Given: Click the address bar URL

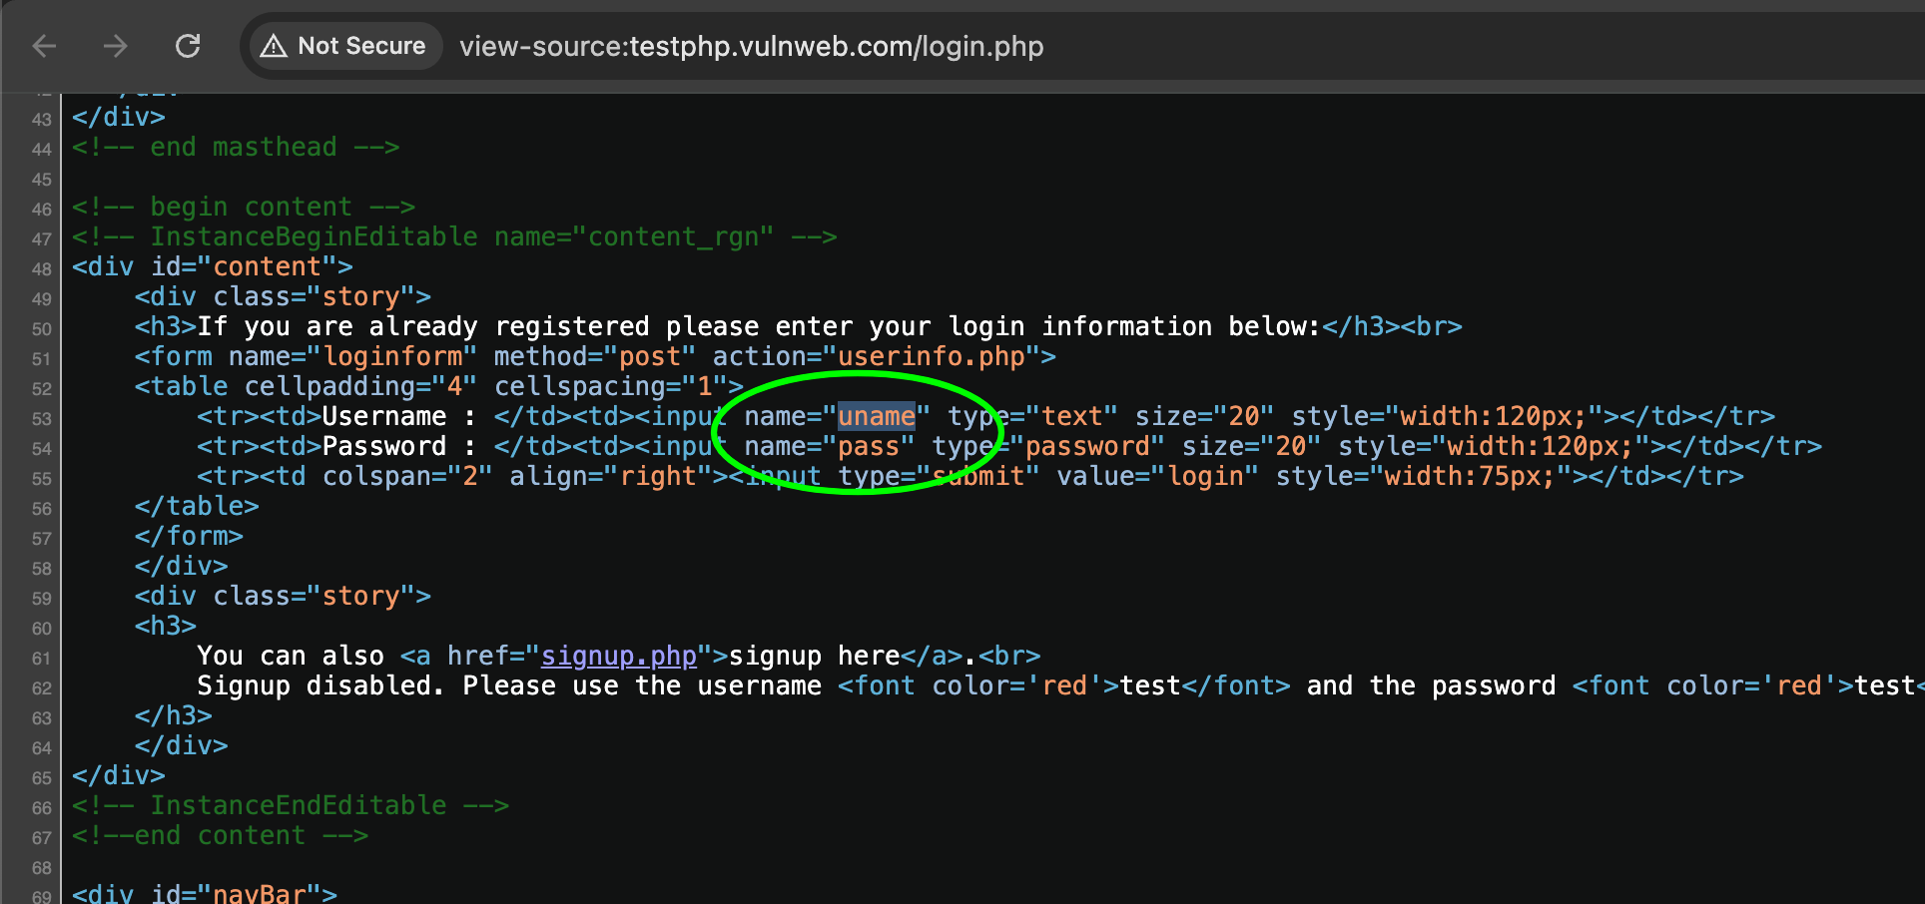Looking at the screenshot, I should pyautogui.click(x=751, y=46).
